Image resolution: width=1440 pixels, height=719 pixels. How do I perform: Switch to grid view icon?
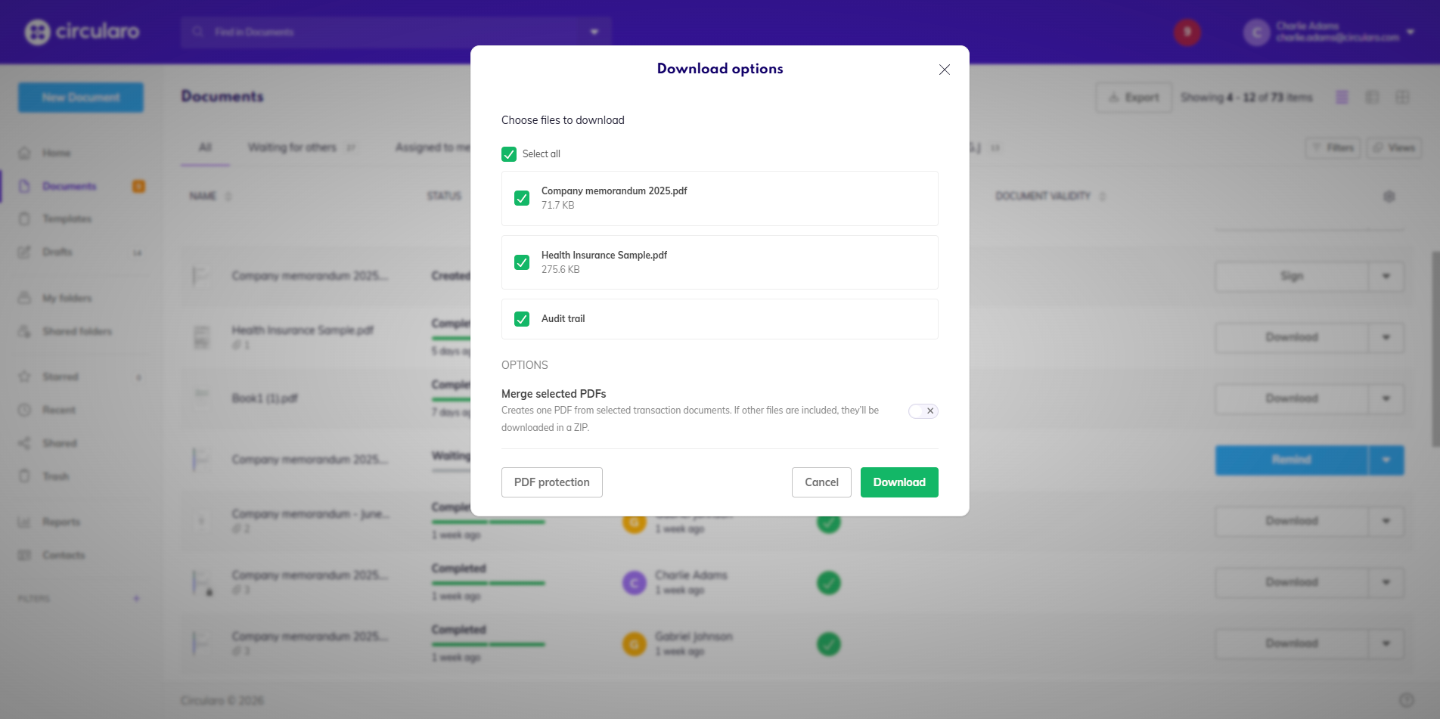tap(1402, 98)
